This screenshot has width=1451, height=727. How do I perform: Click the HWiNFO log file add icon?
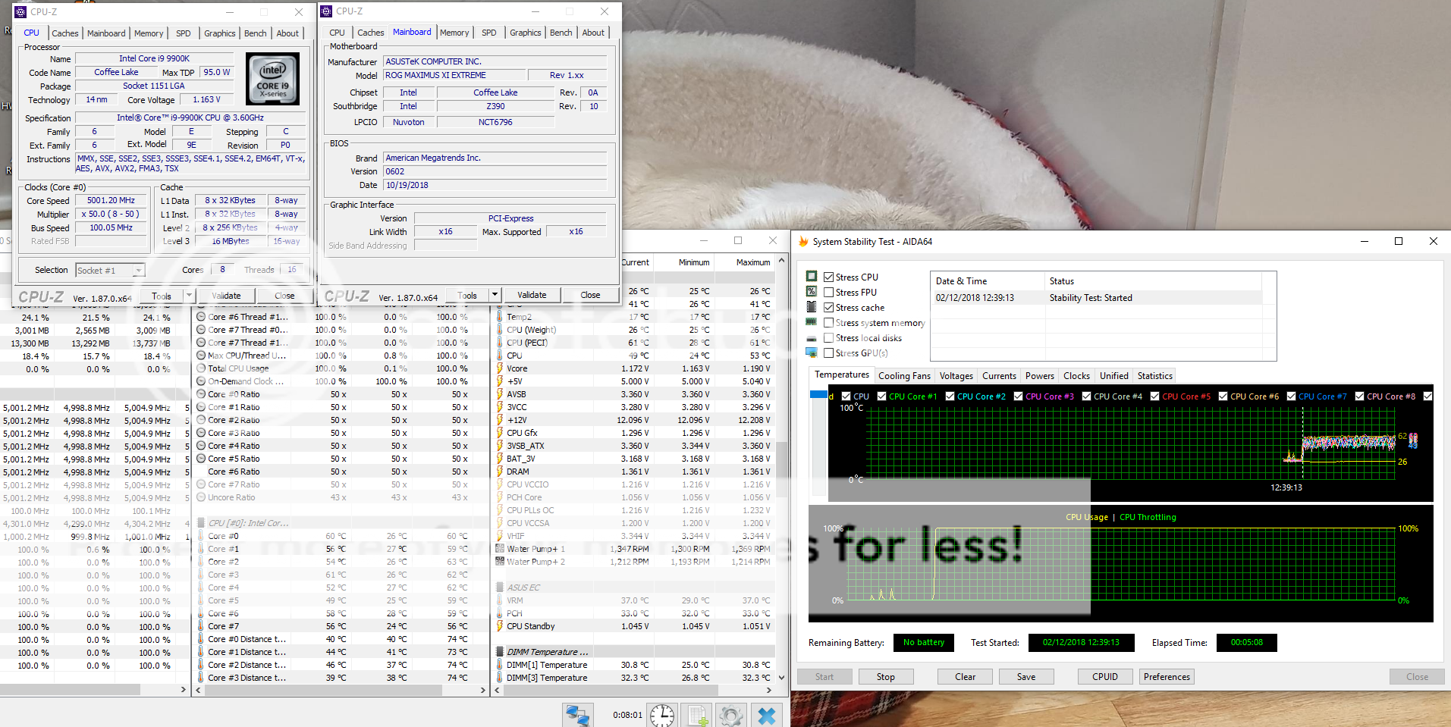[697, 715]
